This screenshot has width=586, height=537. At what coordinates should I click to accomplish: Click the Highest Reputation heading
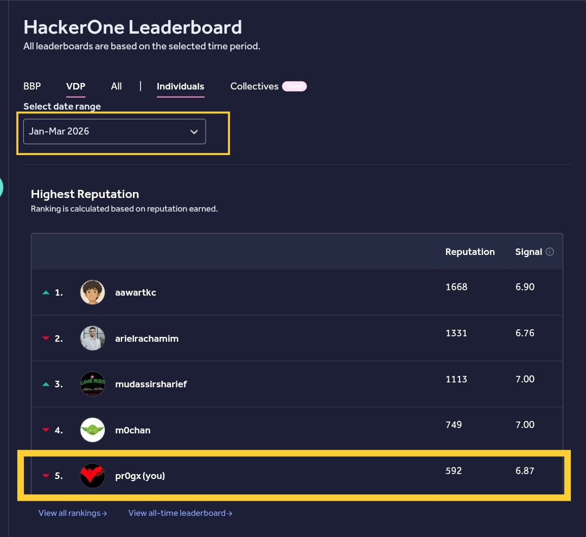(85, 194)
